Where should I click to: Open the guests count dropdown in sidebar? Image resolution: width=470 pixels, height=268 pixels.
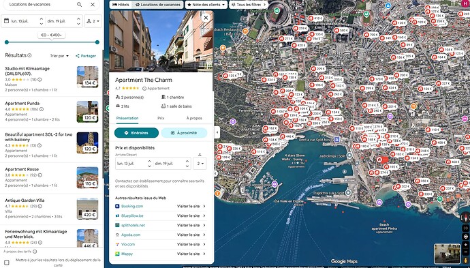click(93, 21)
